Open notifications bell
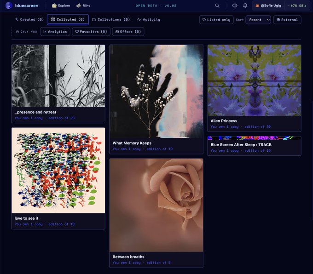313x274 pixels. 245,6
